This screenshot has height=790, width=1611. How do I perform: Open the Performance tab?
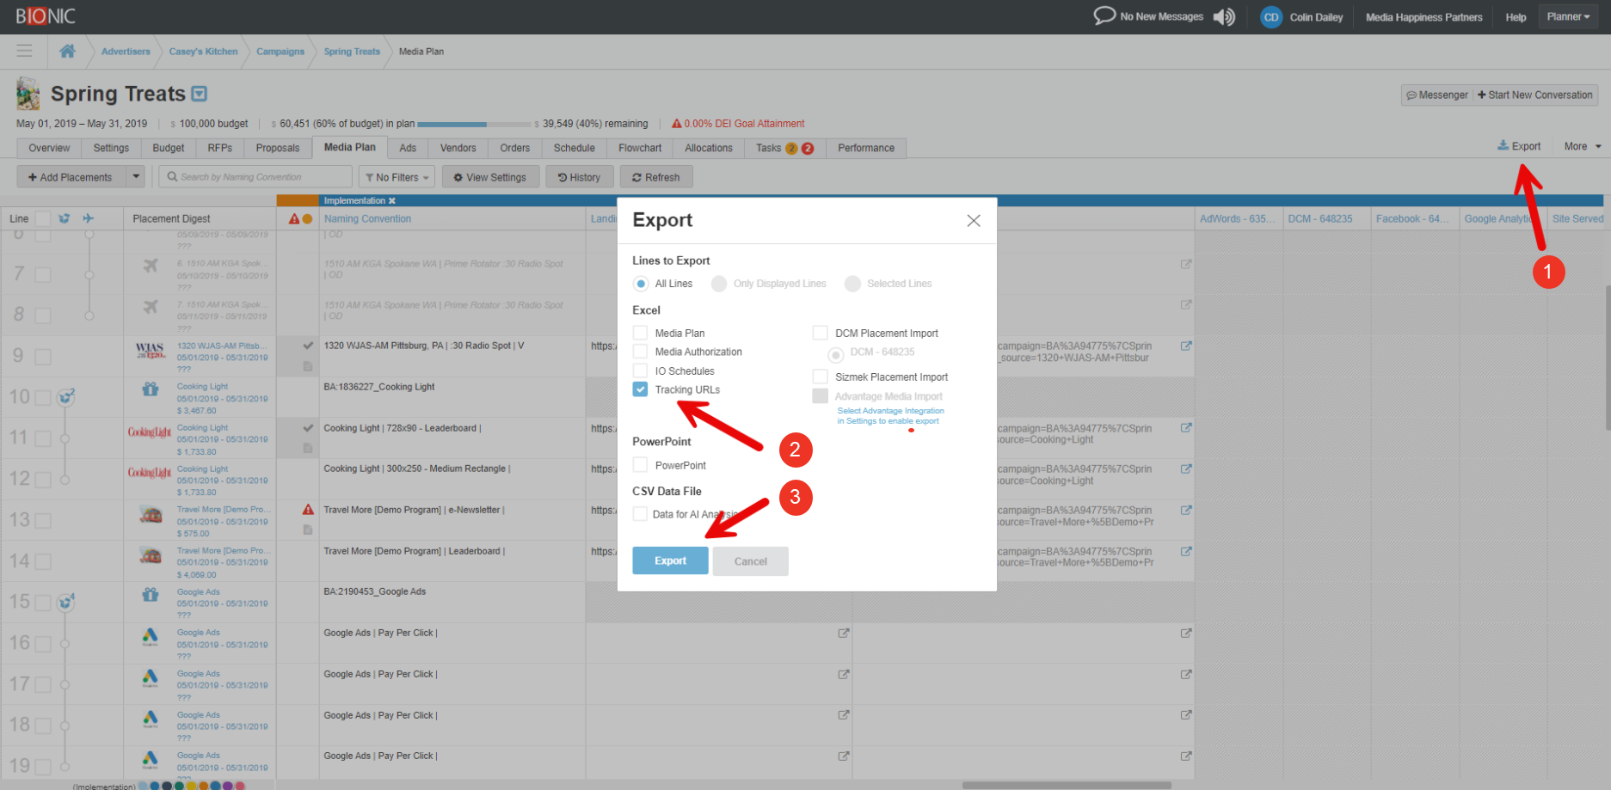[x=866, y=148]
